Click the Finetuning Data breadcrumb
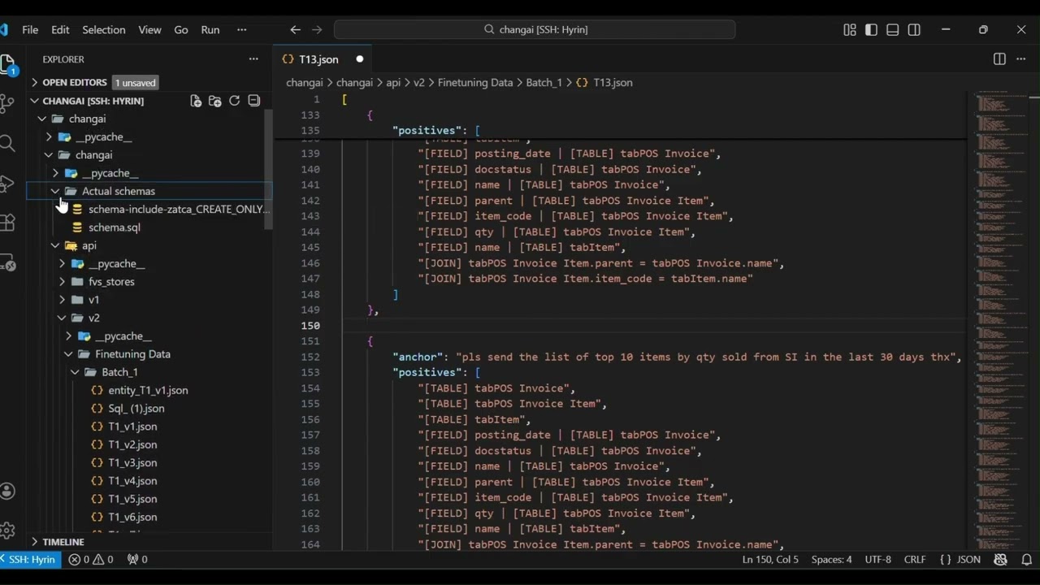 click(x=475, y=82)
